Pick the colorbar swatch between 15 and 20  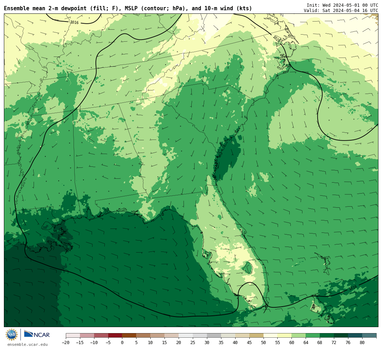[172, 335]
